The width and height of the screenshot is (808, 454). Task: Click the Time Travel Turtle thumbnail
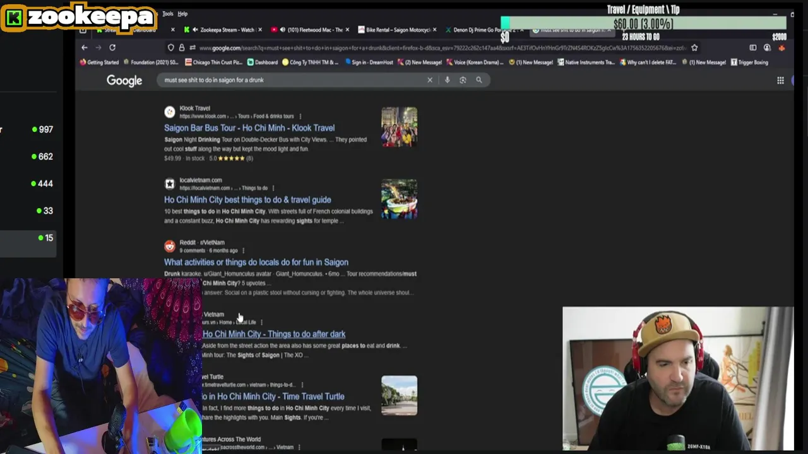399,395
